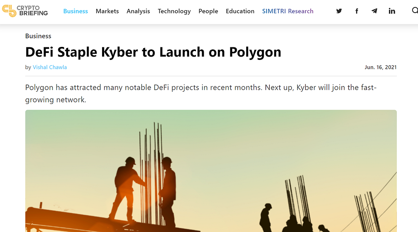
Task: Click the headline DeFi Staple Kyber to Launch
Action: click(153, 52)
